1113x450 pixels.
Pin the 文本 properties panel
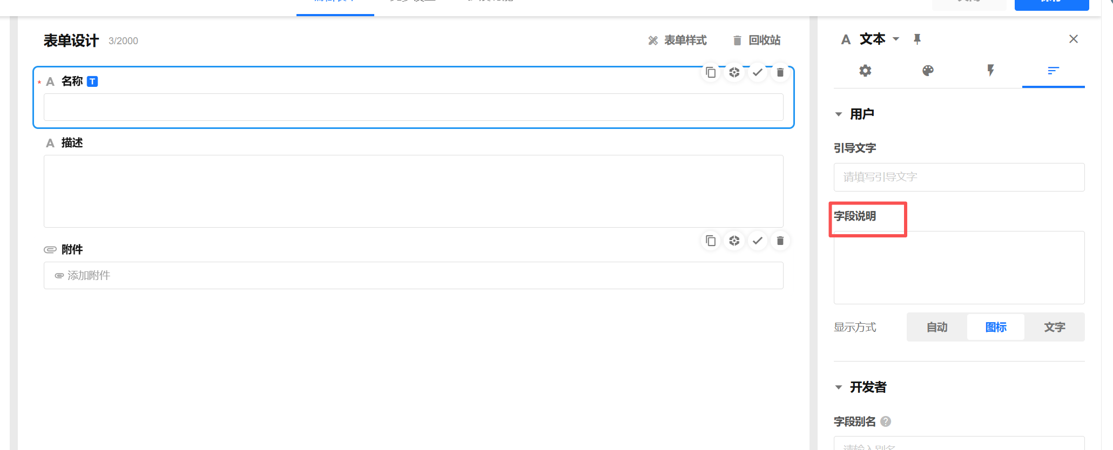(917, 39)
